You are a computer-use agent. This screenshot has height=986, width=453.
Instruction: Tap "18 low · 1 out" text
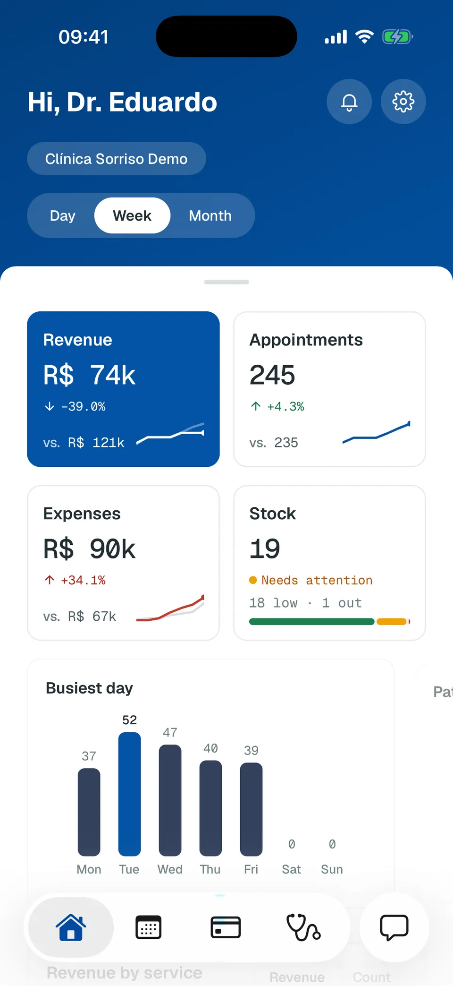[305, 603]
